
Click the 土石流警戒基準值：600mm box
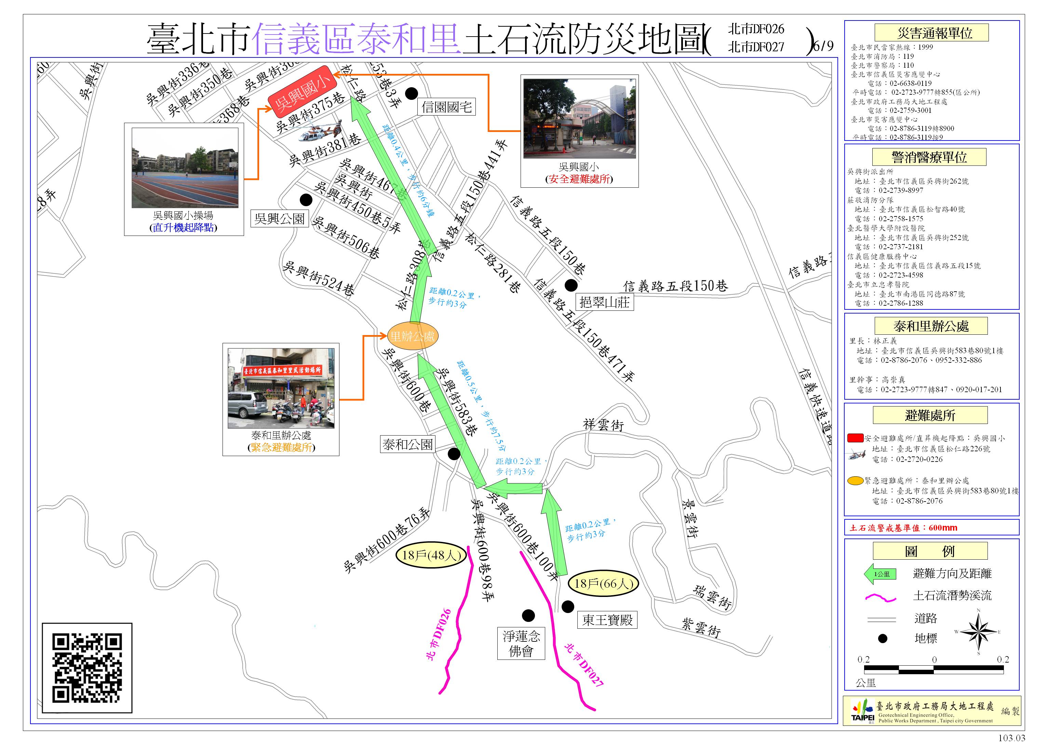[x=932, y=528]
